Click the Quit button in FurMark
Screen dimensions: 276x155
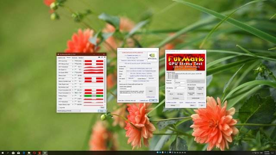[202, 105]
